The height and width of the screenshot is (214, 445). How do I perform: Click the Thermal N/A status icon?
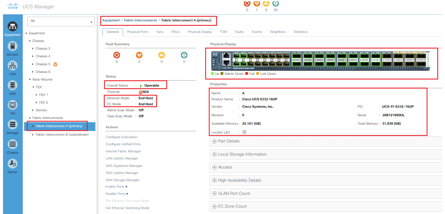pyautogui.click(x=141, y=92)
